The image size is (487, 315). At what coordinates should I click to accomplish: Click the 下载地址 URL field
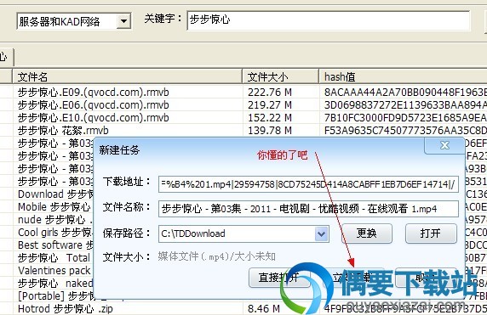tap(308, 184)
